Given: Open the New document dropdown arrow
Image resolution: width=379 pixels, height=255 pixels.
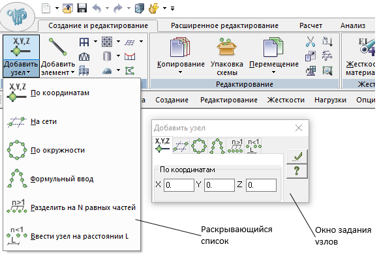Looking at the screenshot, I should pyautogui.click(x=57, y=8).
